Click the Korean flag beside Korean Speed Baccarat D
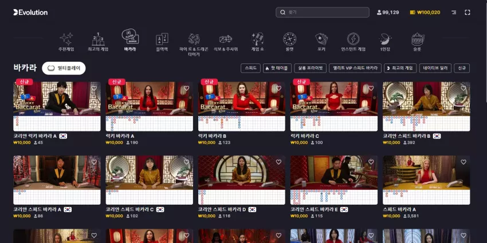Screen dimensions: 487x243 click(252, 209)
